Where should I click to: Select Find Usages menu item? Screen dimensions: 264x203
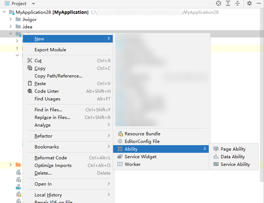(x=68, y=99)
